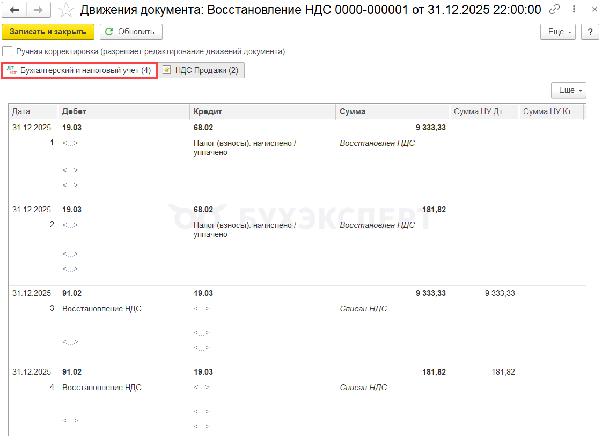Click Восстановлен НДС description in entry 2
This screenshot has height=439, width=602.
[x=377, y=225]
